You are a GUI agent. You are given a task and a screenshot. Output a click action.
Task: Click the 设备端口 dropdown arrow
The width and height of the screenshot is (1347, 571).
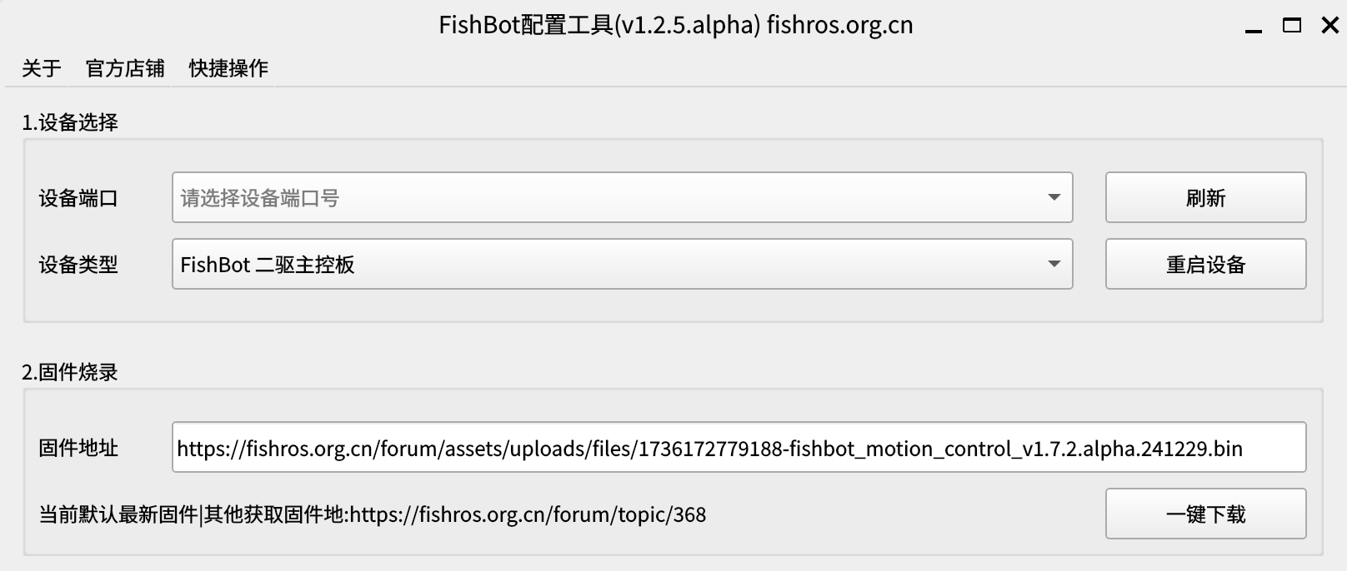click(x=1053, y=197)
